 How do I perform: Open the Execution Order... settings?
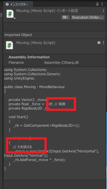tap(87, 17)
